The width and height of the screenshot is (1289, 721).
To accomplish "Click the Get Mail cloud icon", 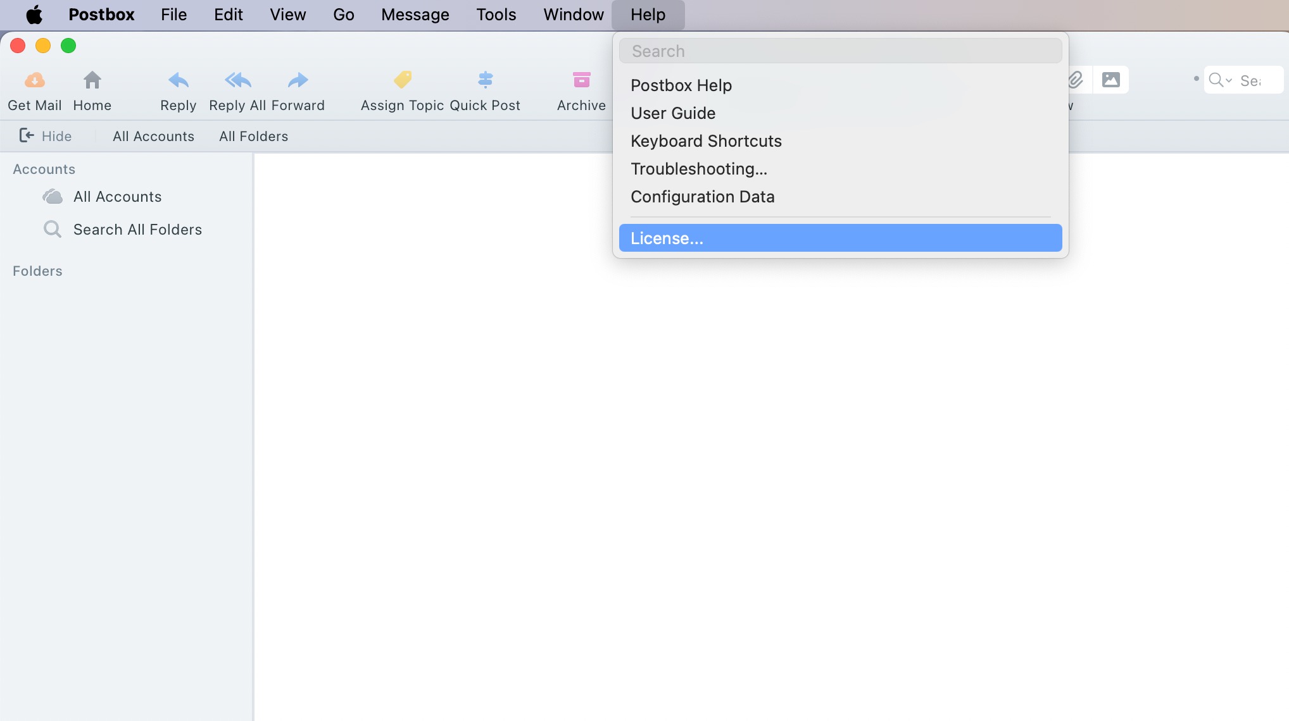I will pos(35,80).
